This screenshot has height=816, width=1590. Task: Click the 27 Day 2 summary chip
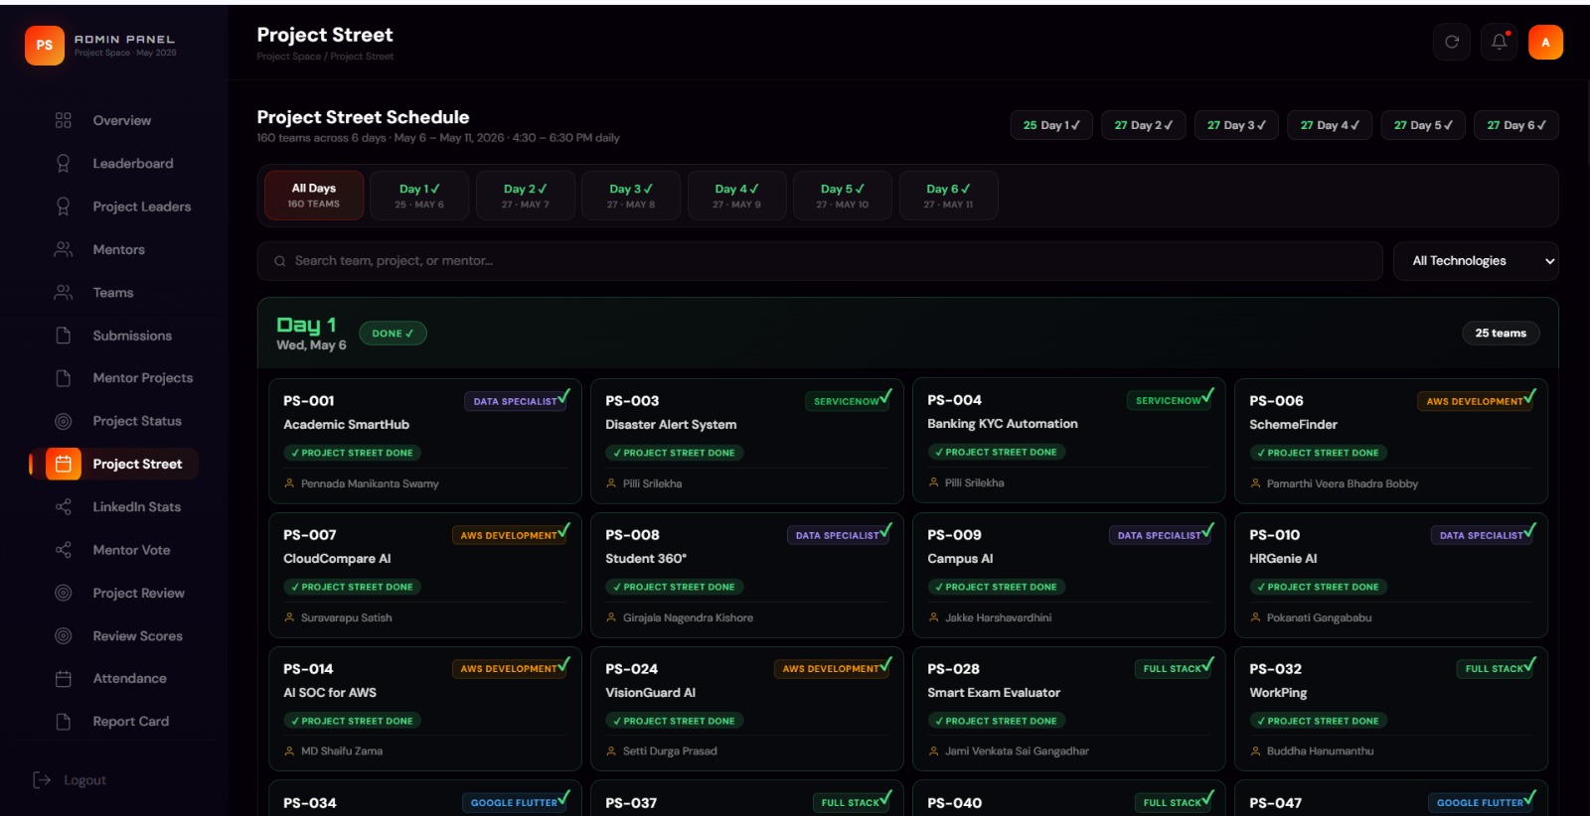tap(1143, 125)
